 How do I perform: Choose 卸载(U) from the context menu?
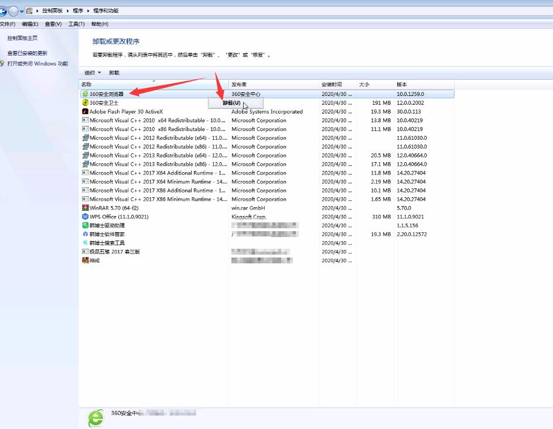[x=235, y=103]
